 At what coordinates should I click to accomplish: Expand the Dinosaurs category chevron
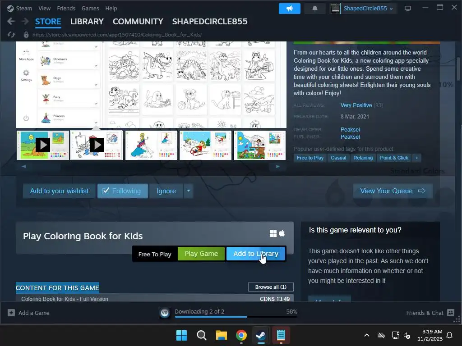[96, 66]
